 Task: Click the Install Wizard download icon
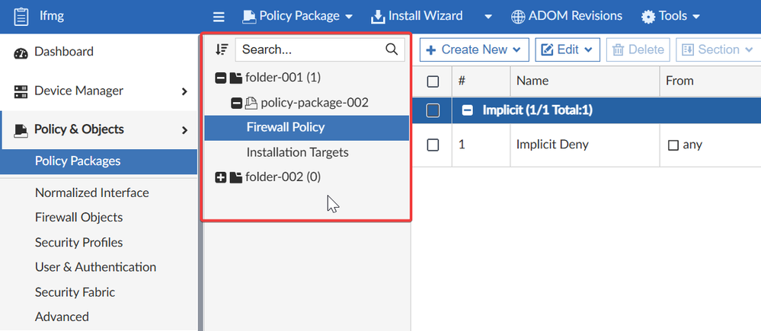[378, 16]
